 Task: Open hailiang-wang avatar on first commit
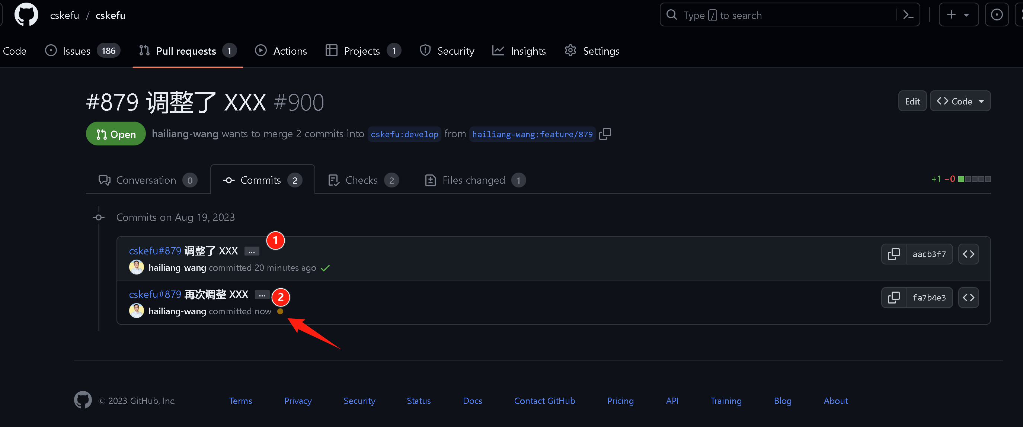point(137,267)
